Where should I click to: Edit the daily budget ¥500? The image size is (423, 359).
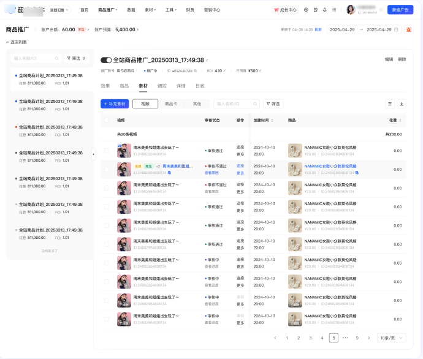click(x=260, y=71)
